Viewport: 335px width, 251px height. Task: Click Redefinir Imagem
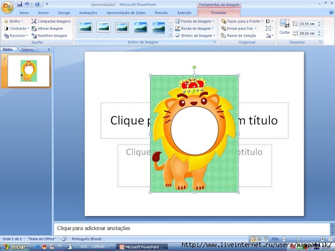click(49, 35)
